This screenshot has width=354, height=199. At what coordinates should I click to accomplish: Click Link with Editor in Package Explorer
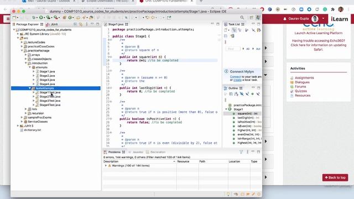81,24
